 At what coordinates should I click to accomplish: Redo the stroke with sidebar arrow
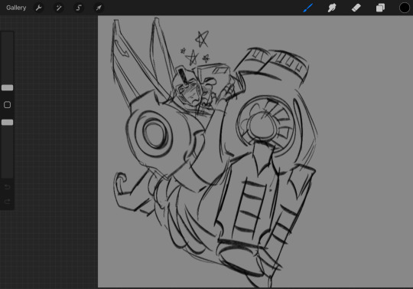click(7, 202)
